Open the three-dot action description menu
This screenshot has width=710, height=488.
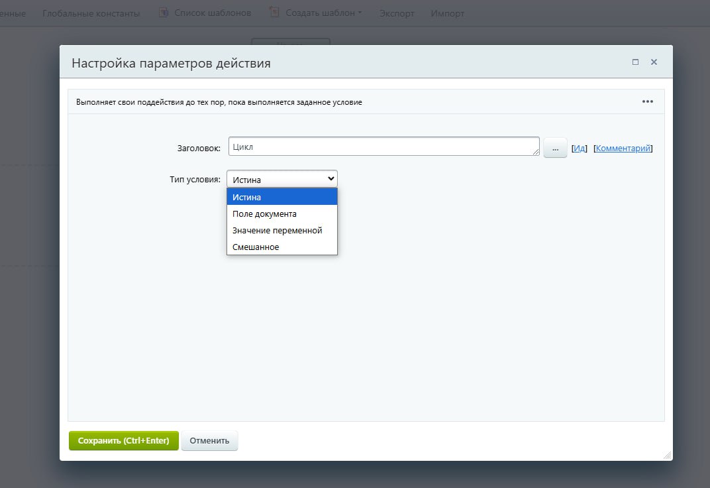point(648,101)
